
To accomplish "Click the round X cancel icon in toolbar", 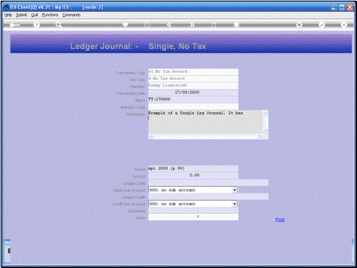I will [344, 24].
